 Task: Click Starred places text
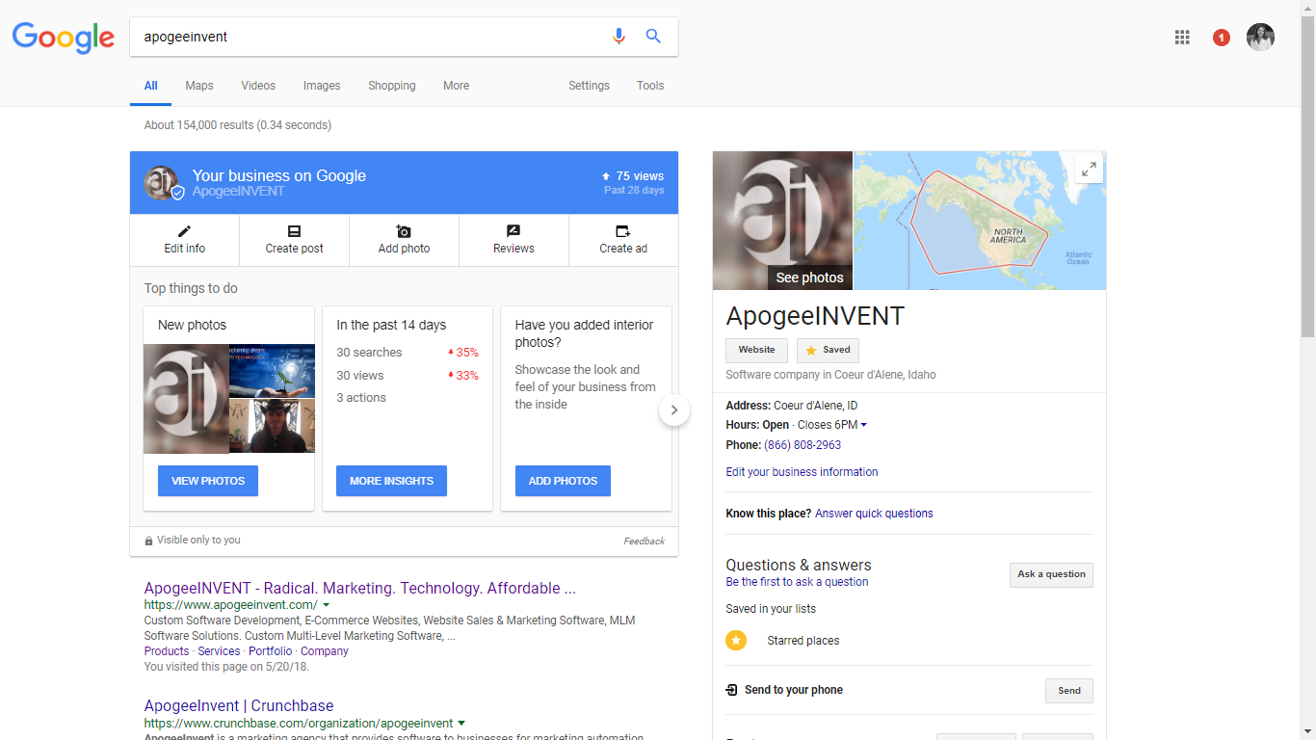803,641
